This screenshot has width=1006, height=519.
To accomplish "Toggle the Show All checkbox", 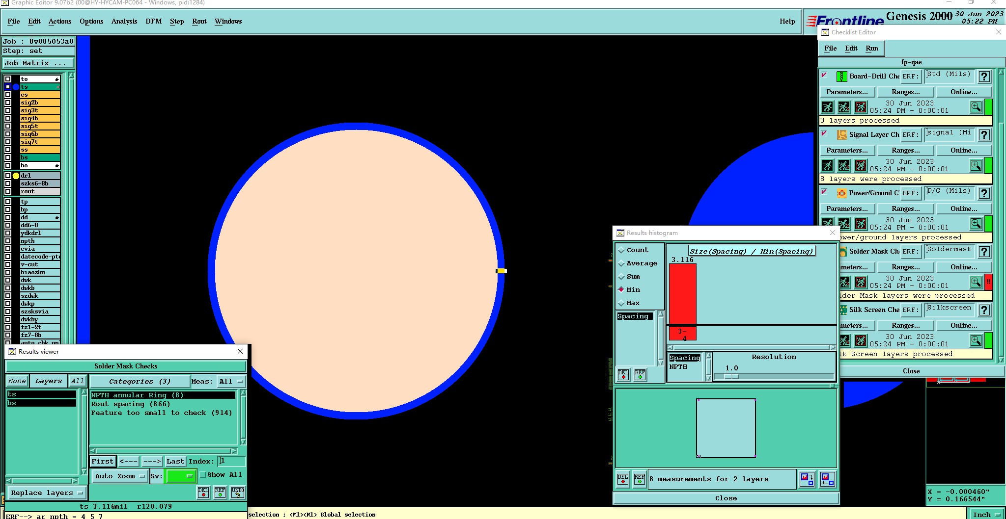I will 202,475.
